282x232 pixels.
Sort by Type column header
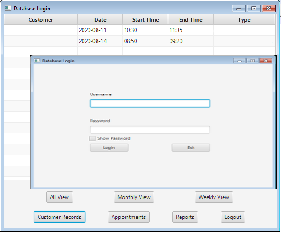(x=244, y=19)
